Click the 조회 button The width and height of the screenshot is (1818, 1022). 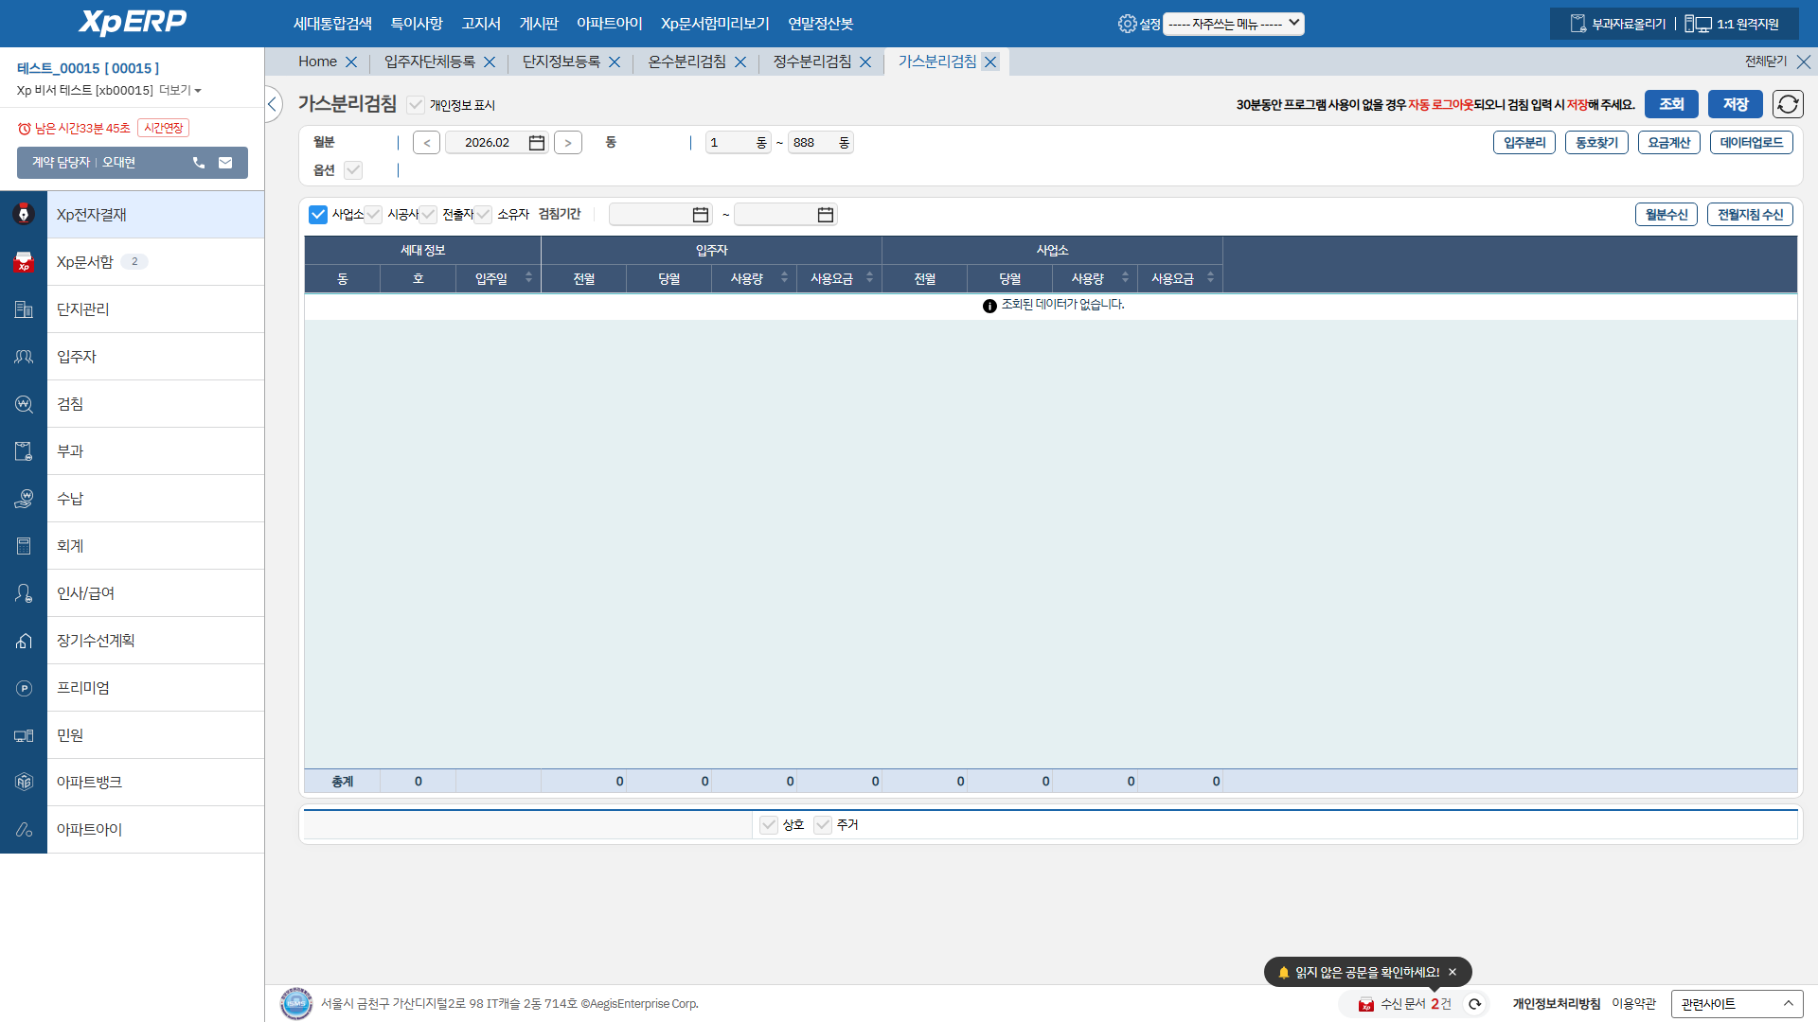pos(1670,104)
